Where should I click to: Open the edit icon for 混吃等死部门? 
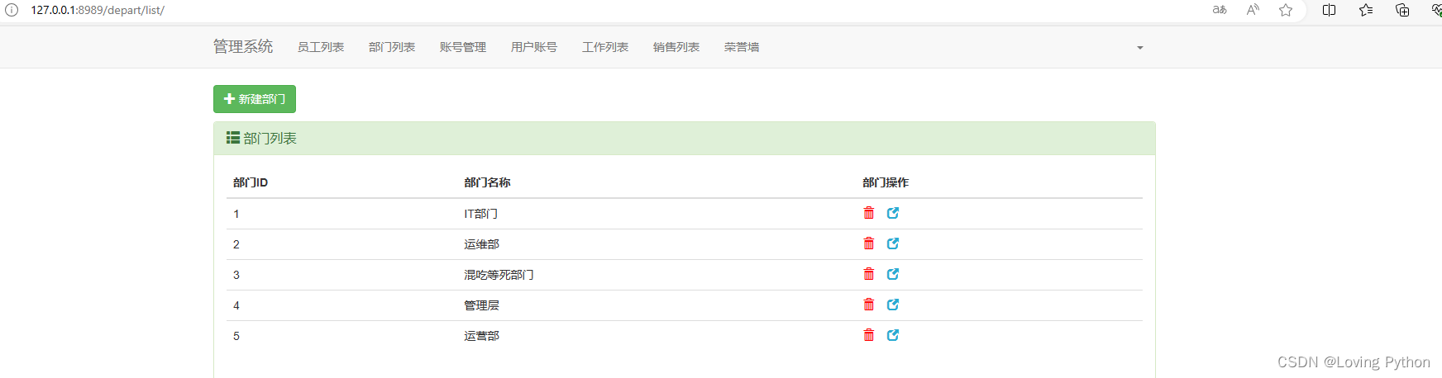(x=893, y=274)
